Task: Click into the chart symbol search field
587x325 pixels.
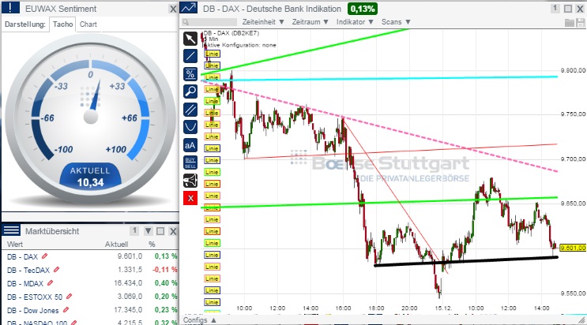Action: pos(209,22)
